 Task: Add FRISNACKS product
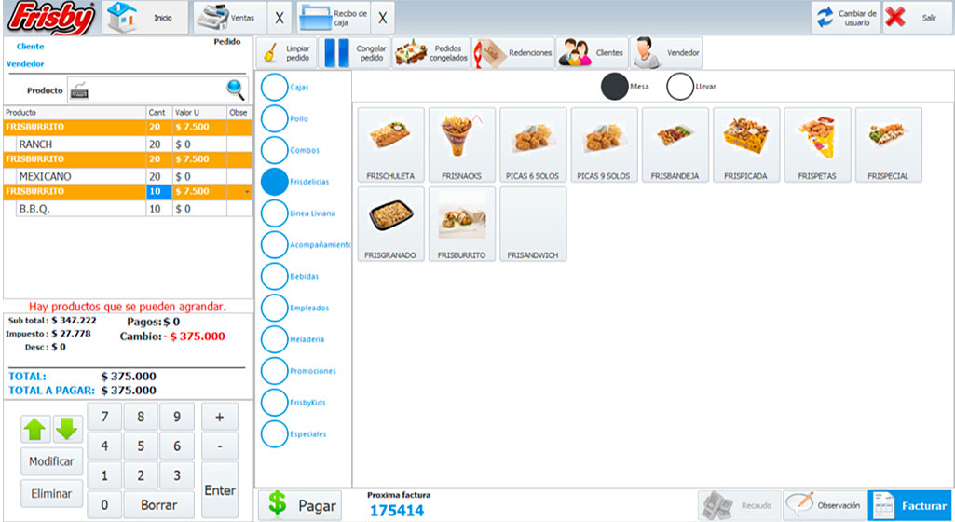pyautogui.click(x=462, y=145)
